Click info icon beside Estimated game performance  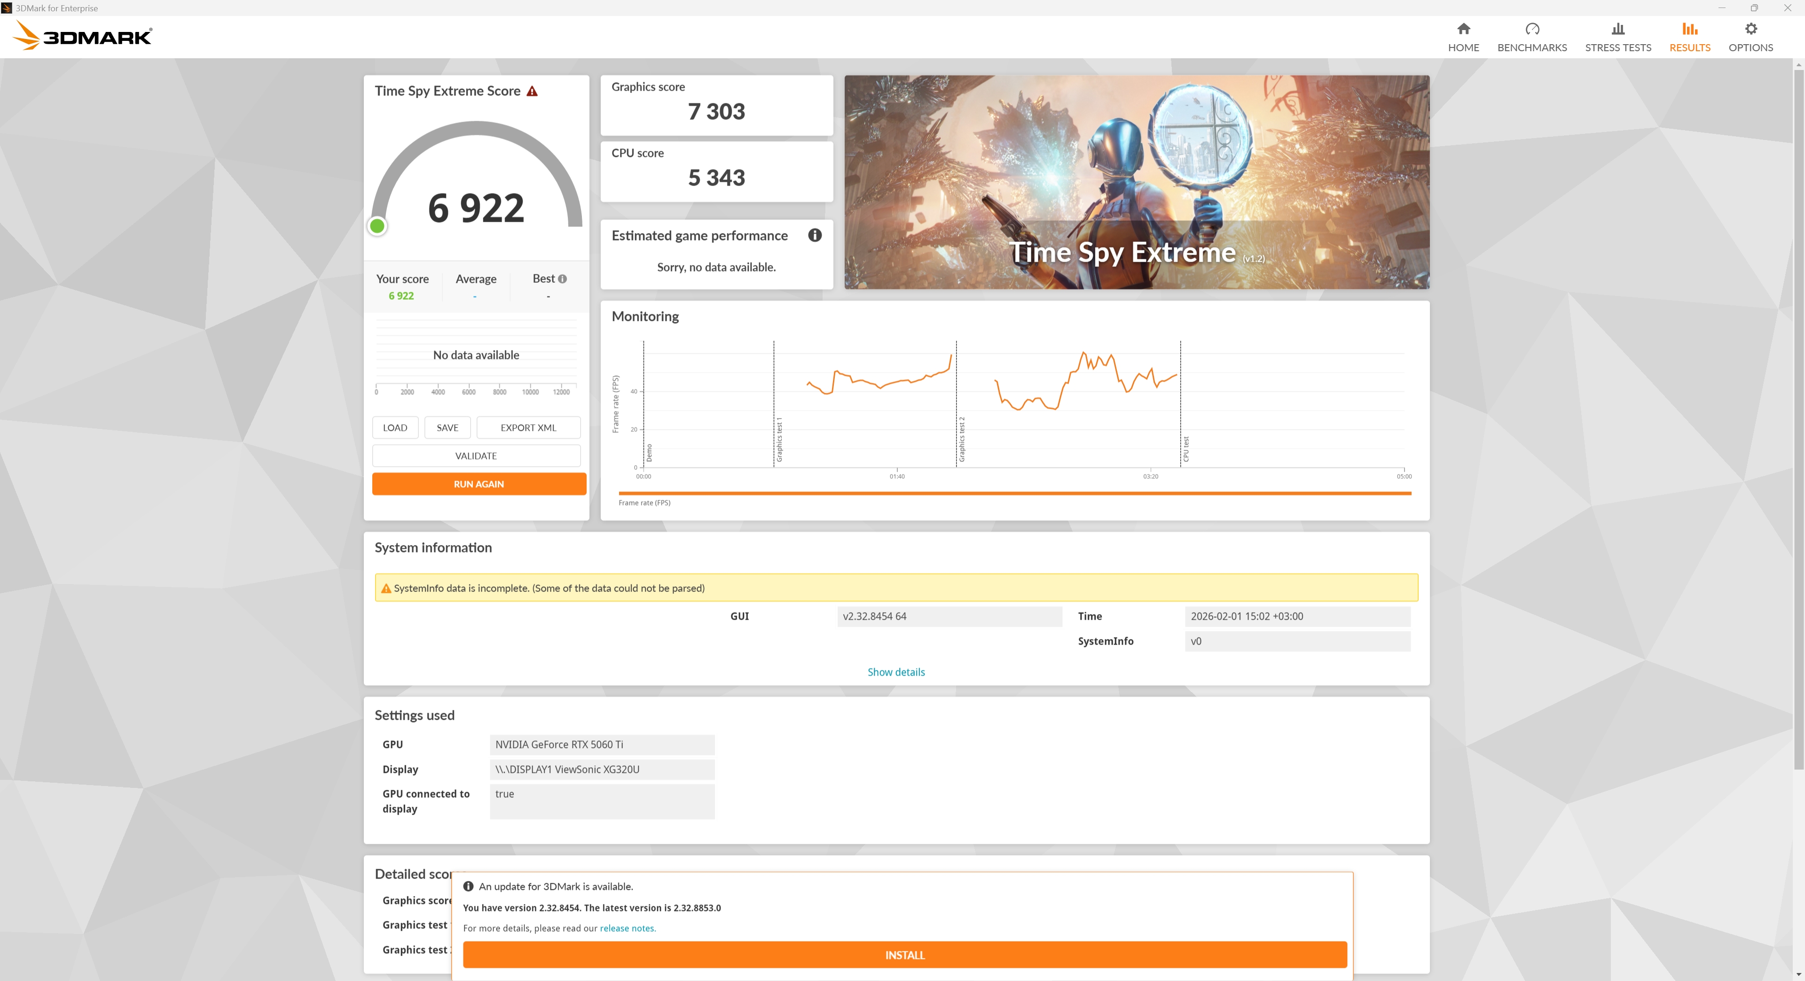click(814, 235)
